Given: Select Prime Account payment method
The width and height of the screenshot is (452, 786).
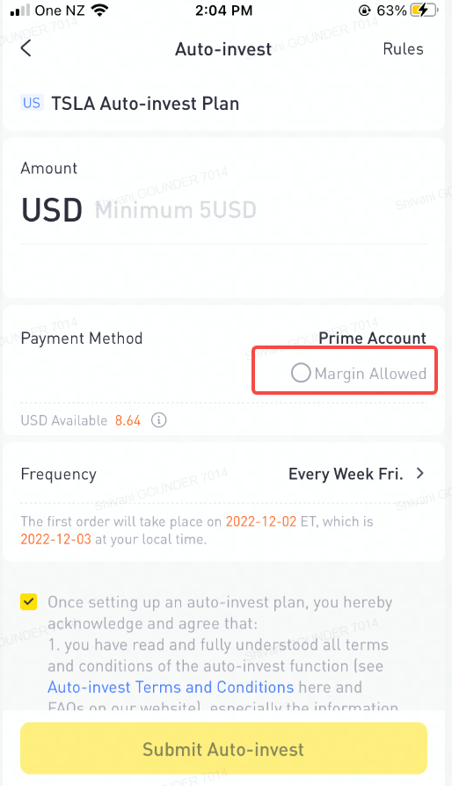Looking at the screenshot, I should click(x=372, y=338).
